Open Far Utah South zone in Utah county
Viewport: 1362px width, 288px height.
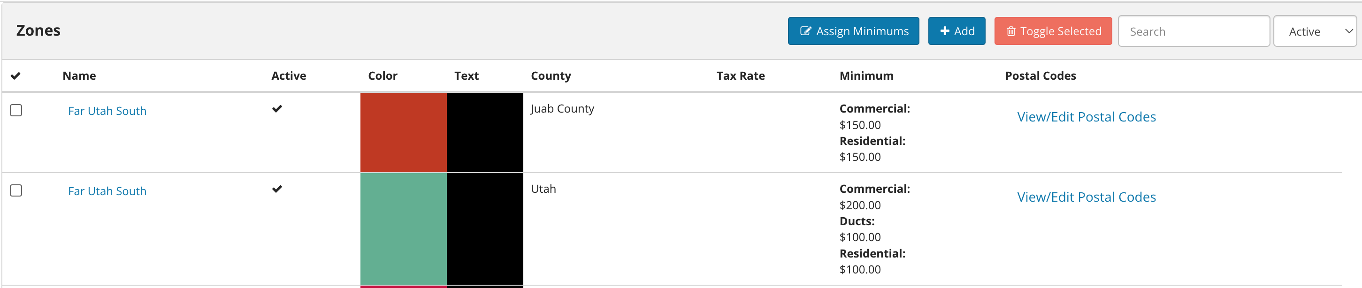click(107, 191)
